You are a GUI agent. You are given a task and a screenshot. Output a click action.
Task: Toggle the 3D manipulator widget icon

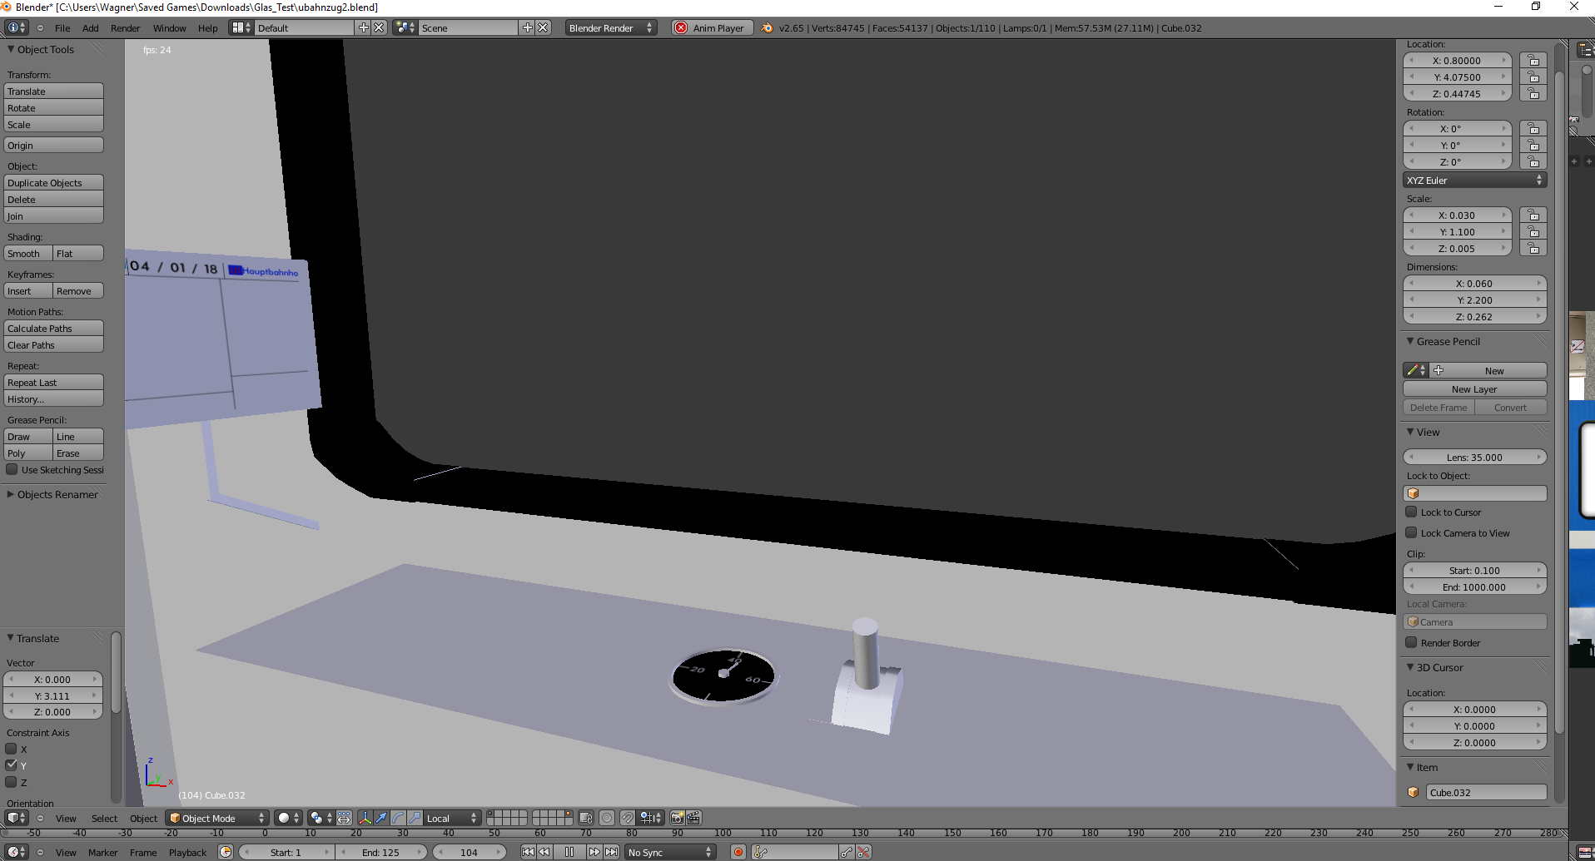pos(365,818)
